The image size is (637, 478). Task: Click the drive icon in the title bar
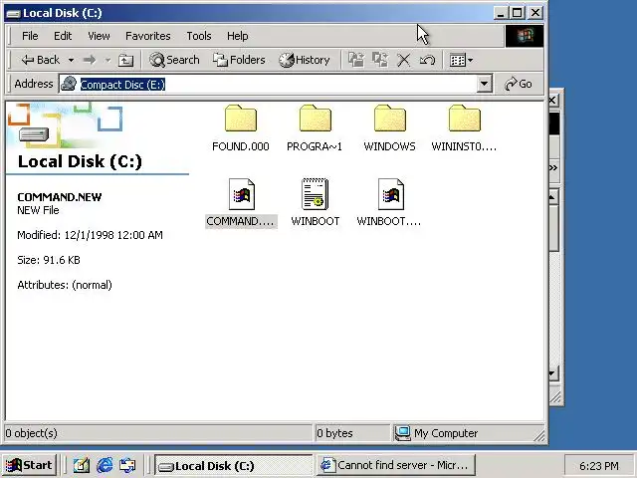point(13,13)
